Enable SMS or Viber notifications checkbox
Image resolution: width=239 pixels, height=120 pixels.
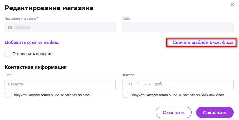(x=125, y=95)
